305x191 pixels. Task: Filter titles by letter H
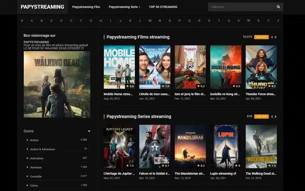(x=101, y=20)
